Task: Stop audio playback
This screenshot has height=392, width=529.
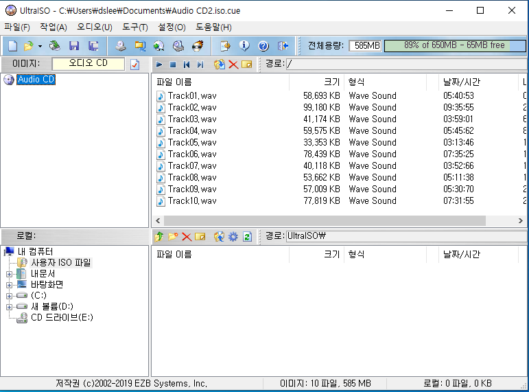Action: click(173, 64)
